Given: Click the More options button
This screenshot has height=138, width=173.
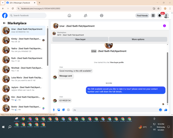Looking at the screenshot, I should pyautogui.click(x=138, y=39).
